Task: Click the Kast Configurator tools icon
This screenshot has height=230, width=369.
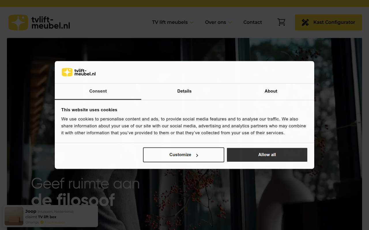Action: point(305,22)
